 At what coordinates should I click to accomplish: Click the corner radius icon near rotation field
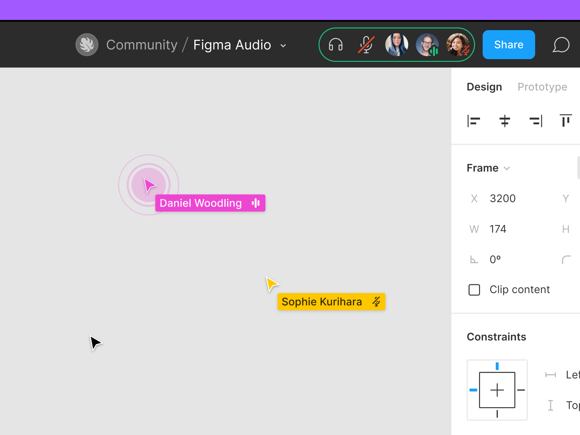(567, 259)
